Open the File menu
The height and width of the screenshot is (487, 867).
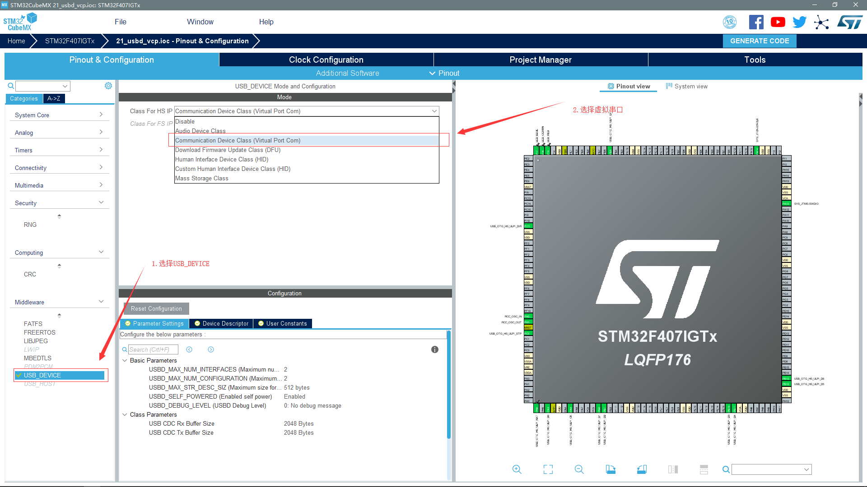(121, 22)
